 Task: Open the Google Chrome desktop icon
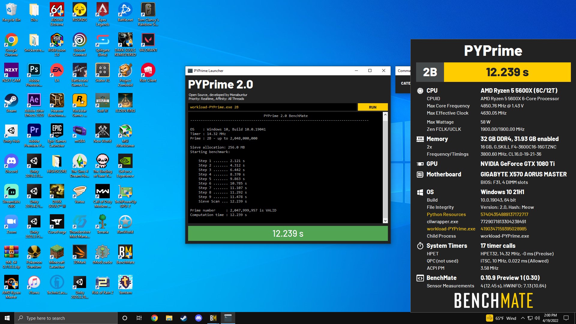11,44
